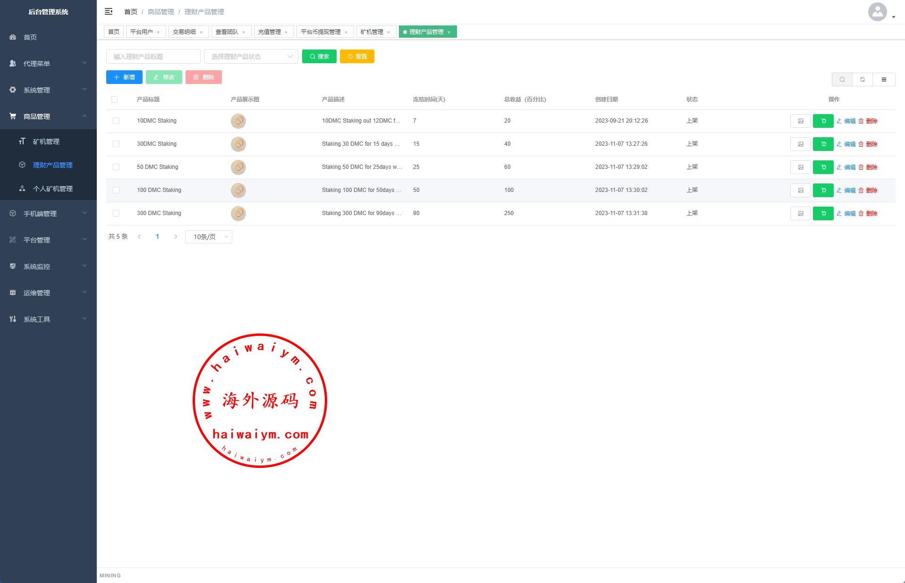Open 个人矿机管理 in the sidebar
Viewport: 905px width, 583px height.
click(x=52, y=189)
